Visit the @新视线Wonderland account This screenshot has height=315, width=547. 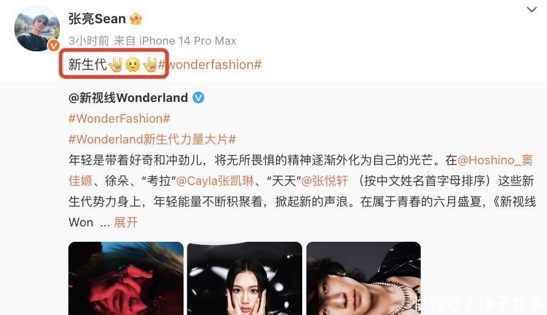(x=128, y=98)
